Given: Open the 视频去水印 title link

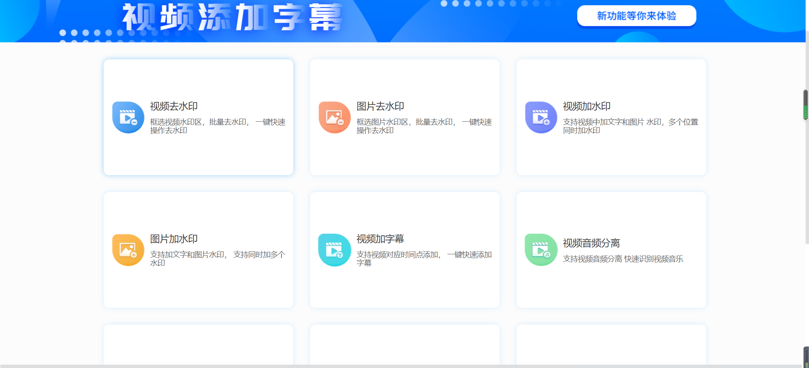Looking at the screenshot, I should [x=174, y=107].
